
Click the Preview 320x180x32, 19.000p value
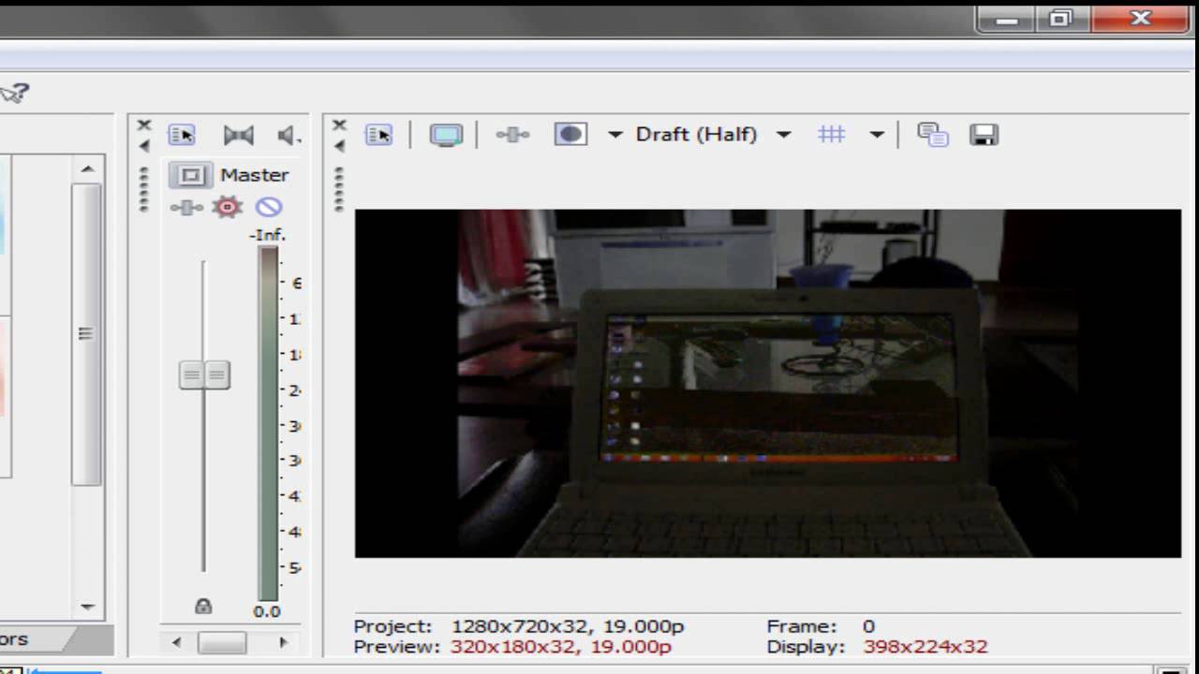pyautogui.click(x=560, y=647)
